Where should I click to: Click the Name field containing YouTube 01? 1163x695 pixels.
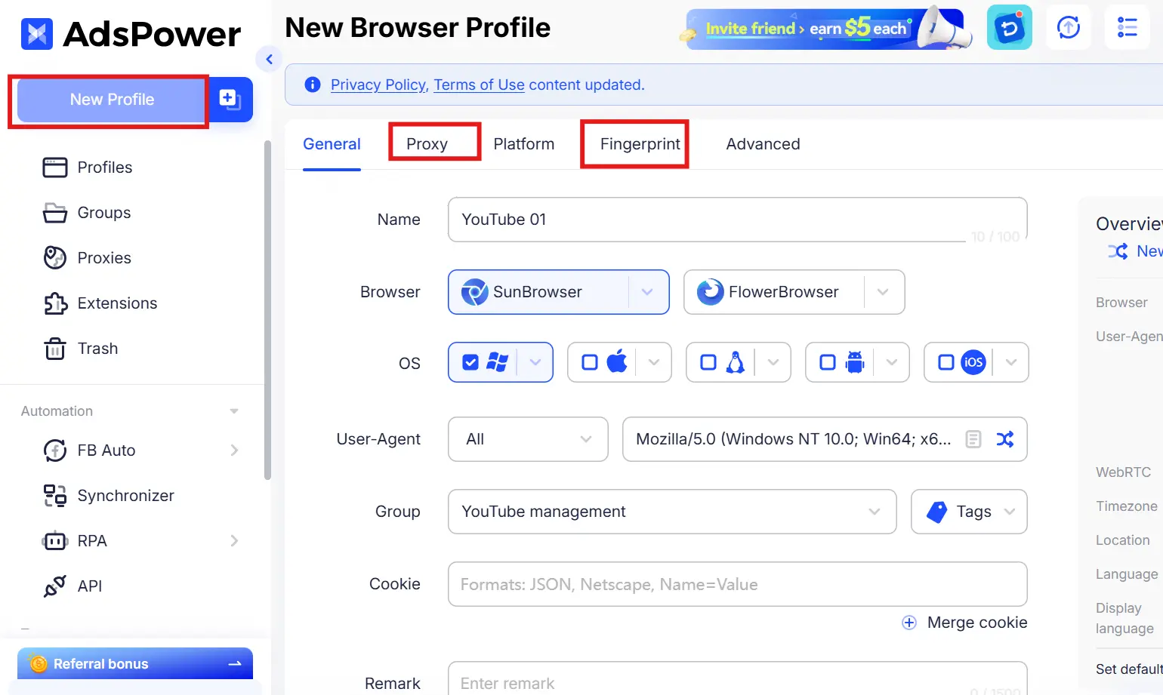(x=738, y=220)
